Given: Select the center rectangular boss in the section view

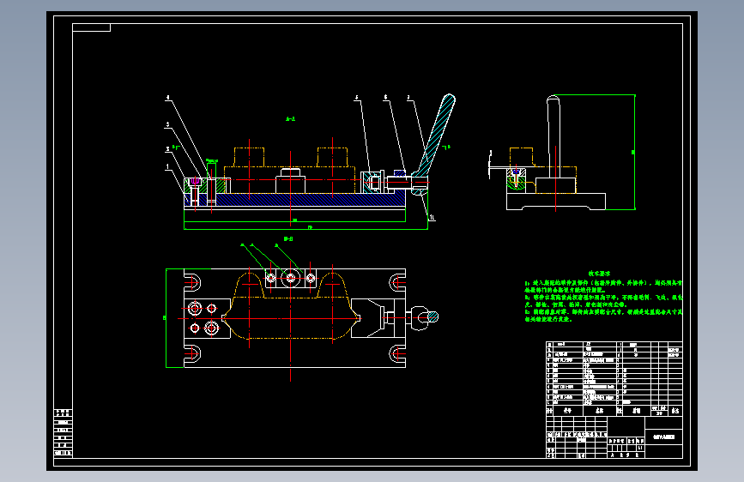Looking at the screenshot, I should (x=290, y=181).
